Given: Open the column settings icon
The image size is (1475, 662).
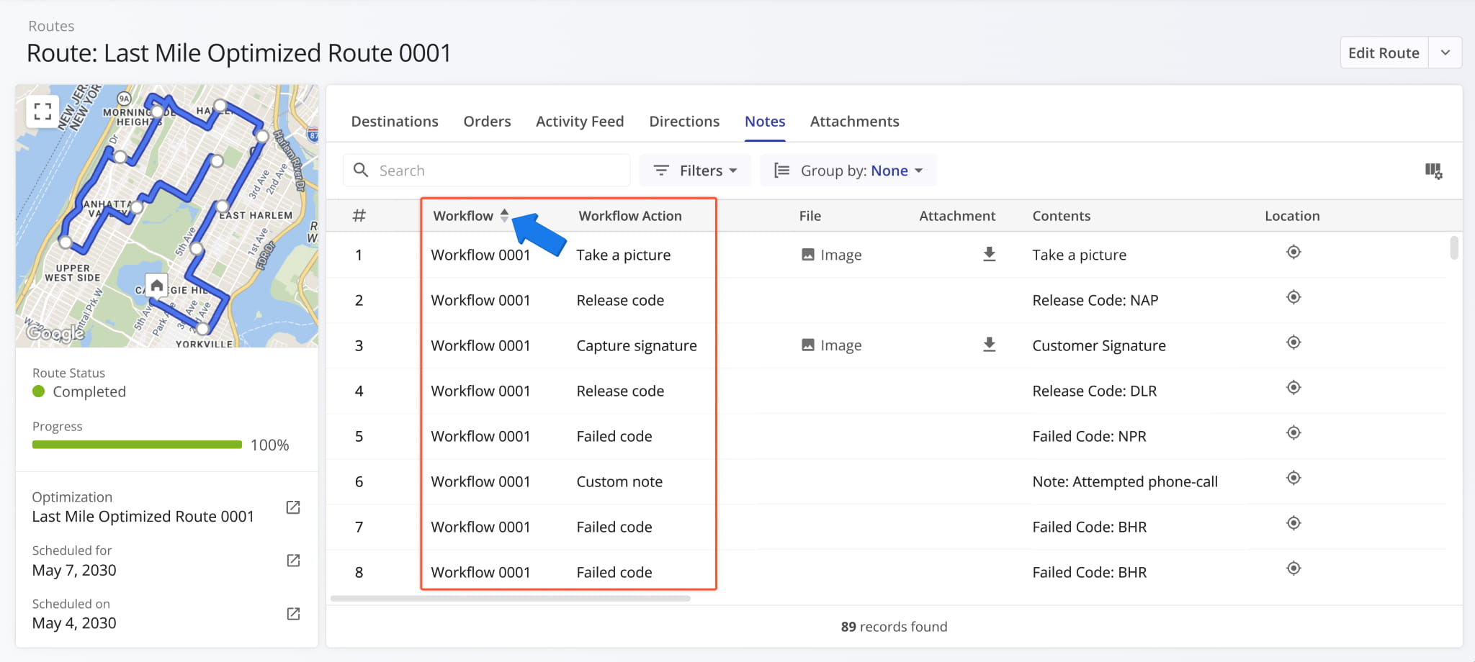Looking at the screenshot, I should [x=1433, y=171].
